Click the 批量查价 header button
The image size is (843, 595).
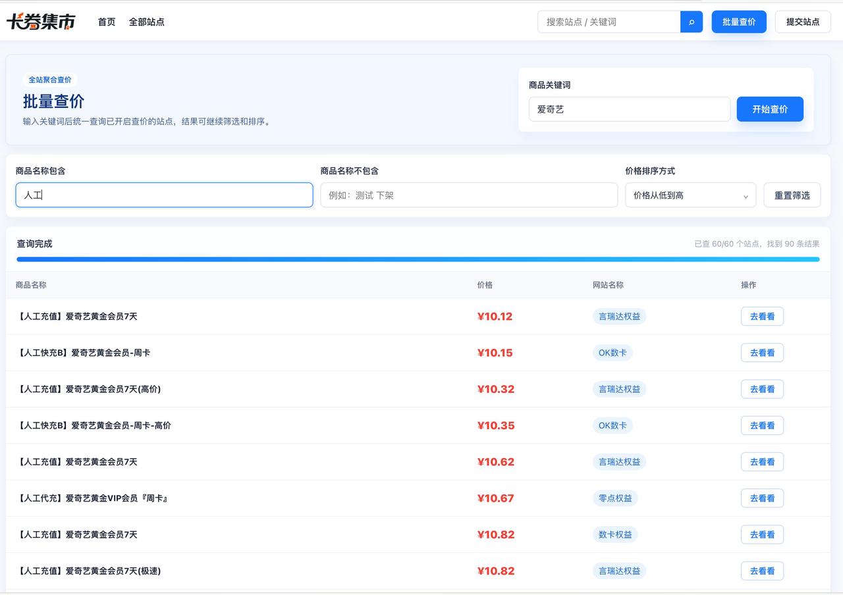point(739,22)
